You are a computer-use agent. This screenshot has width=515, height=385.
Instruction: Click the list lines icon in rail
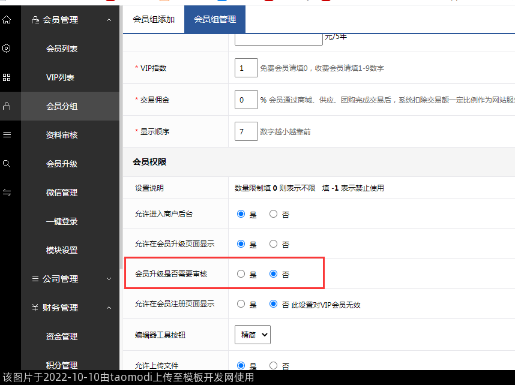pyautogui.click(x=7, y=135)
